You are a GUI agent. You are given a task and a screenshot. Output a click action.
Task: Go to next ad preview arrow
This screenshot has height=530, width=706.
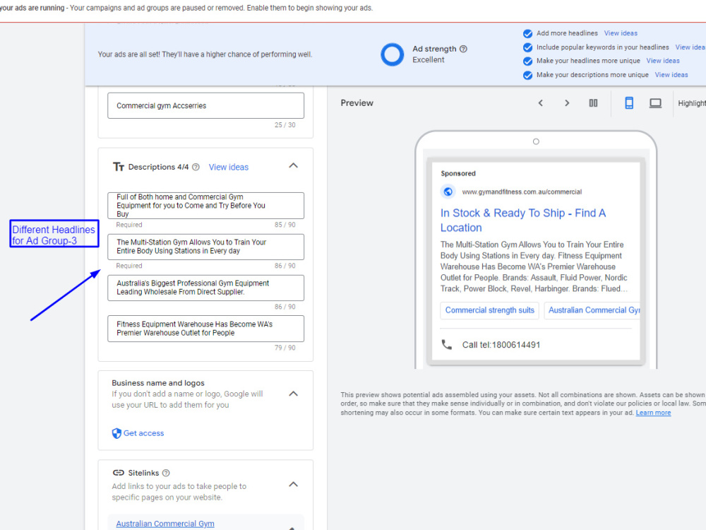tap(567, 103)
